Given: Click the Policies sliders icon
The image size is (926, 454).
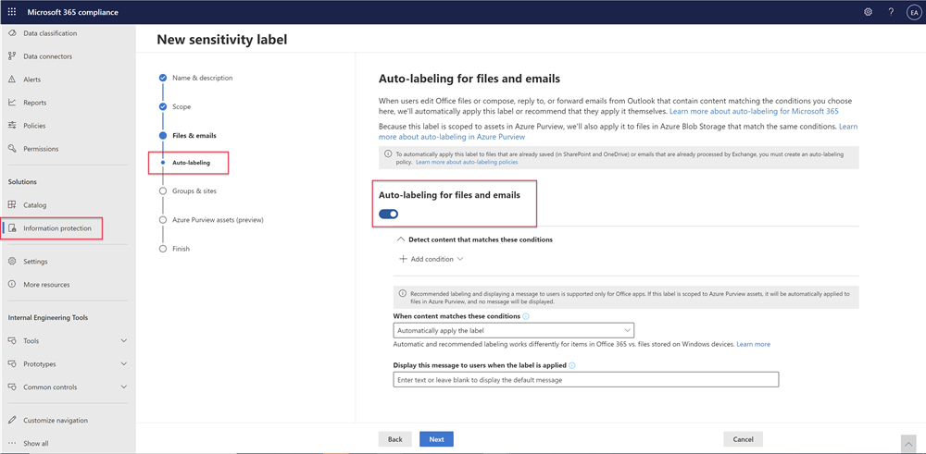Looking at the screenshot, I should (x=12, y=126).
